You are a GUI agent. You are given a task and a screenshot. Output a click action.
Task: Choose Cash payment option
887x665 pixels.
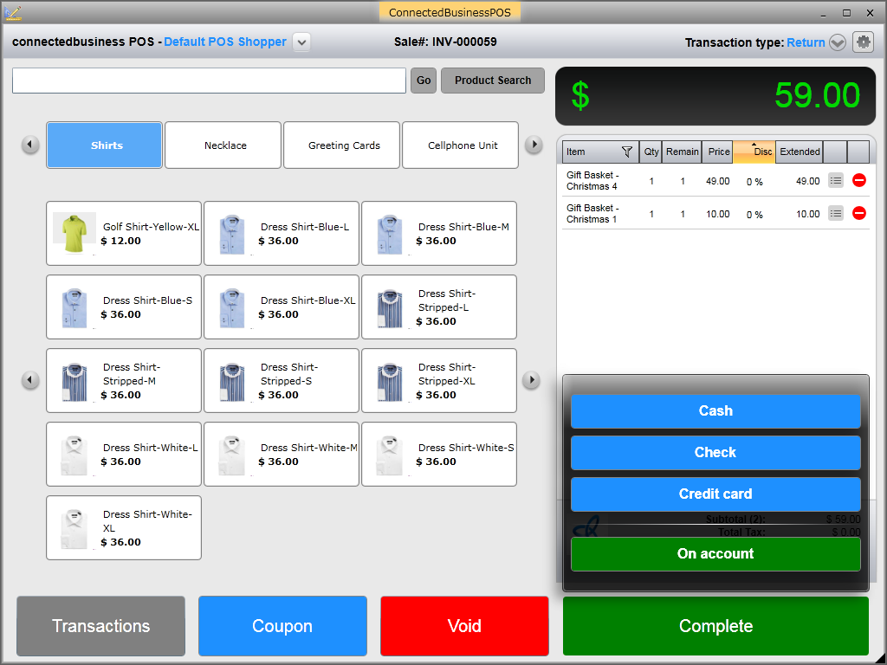pos(715,411)
